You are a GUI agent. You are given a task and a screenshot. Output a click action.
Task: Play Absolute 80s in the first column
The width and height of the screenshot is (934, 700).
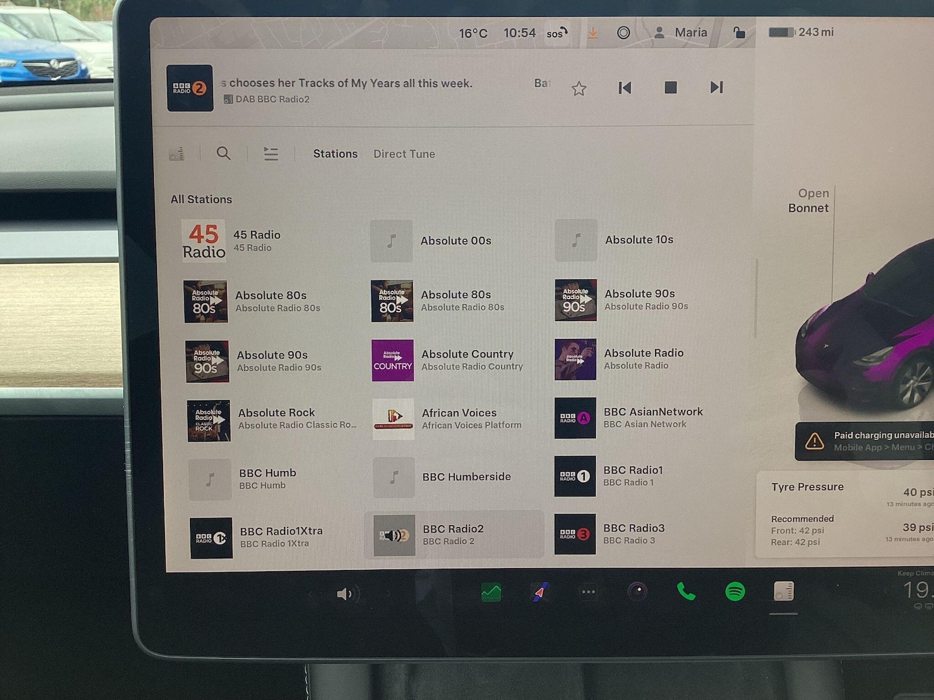pyautogui.click(x=271, y=301)
